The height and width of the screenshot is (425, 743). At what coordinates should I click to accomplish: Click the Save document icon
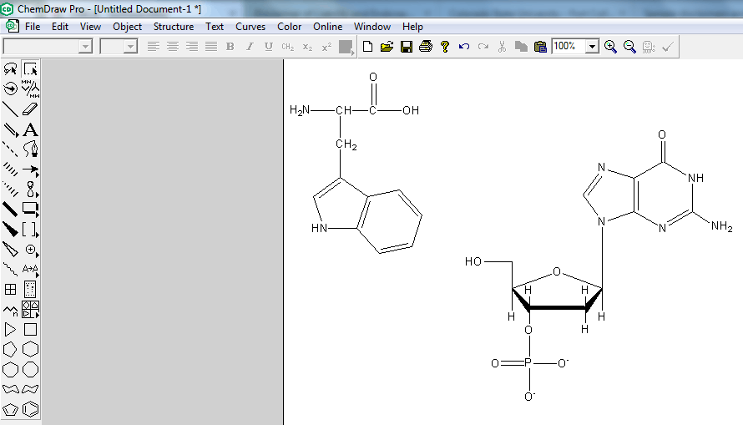407,47
